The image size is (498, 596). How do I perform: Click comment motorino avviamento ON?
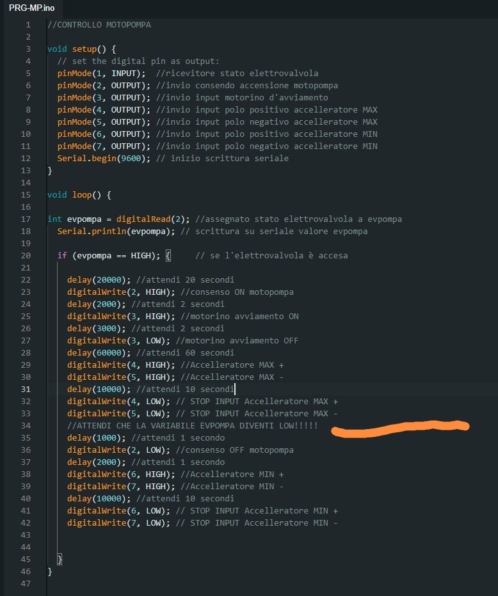pyautogui.click(x=239, y=317)
